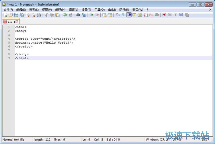Click Normal text file in status bar
Screen dimensions: 215x144
point(13,140)
